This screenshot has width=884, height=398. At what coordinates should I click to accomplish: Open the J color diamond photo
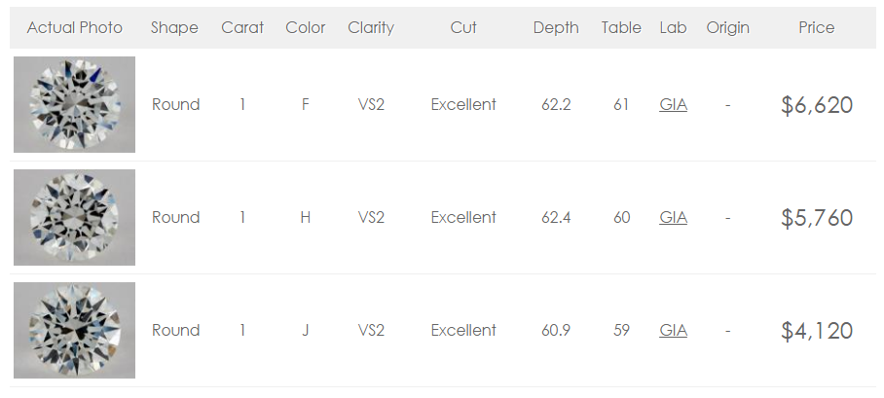click(x=74, y=330)
